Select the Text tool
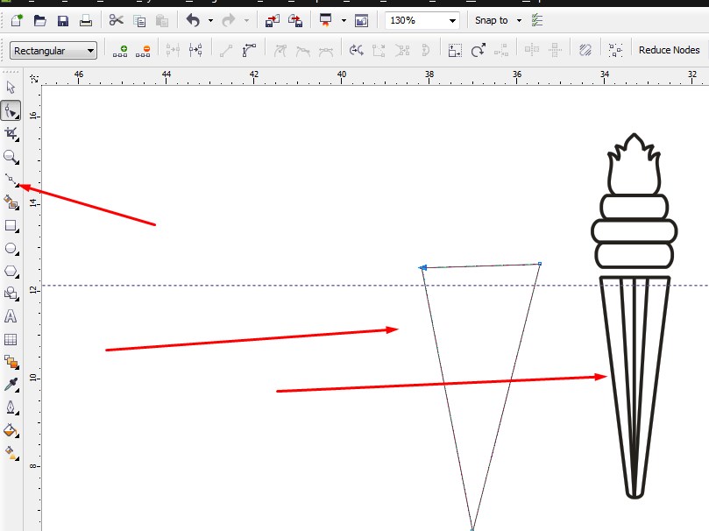Screen dimensions: 709x531 [11, 316]
